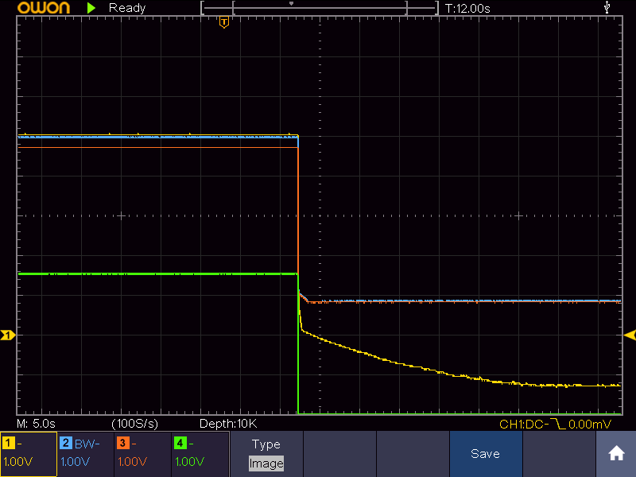Screen dimensions: 636x477
Task: Click the T:12.00s time offset readout
Action: (467, 8)
